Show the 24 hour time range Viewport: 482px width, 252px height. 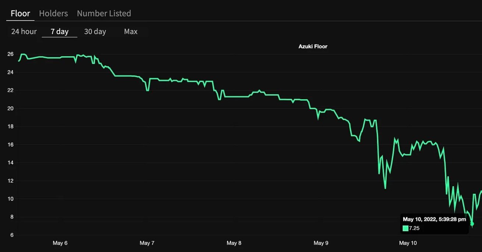point(24,32)
